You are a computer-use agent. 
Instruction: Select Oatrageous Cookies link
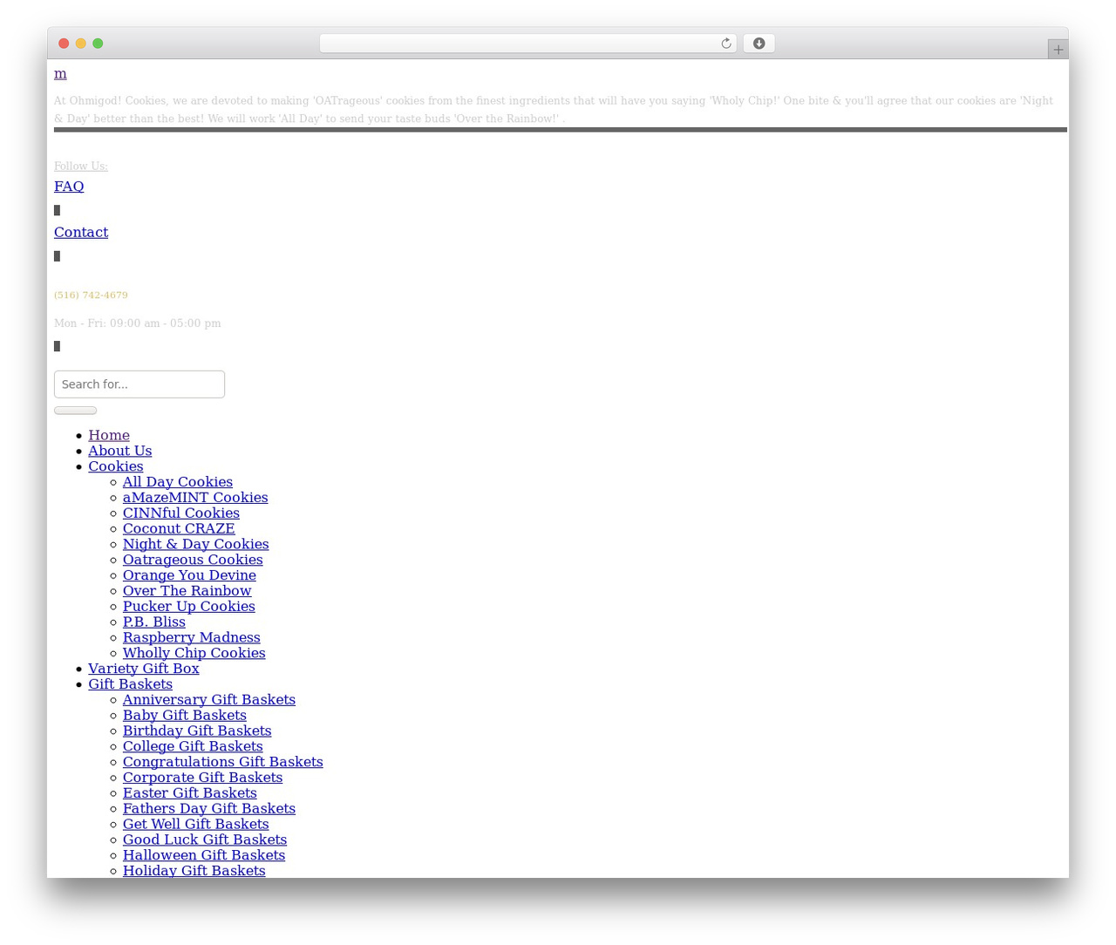click(x=193, y=560)
